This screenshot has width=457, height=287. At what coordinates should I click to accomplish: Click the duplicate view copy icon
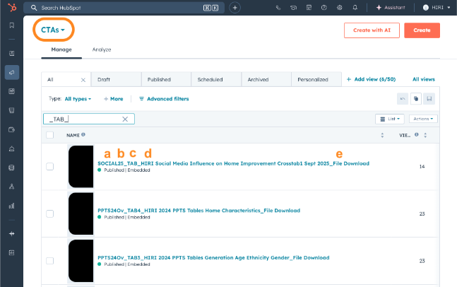[x=415, y=99]
